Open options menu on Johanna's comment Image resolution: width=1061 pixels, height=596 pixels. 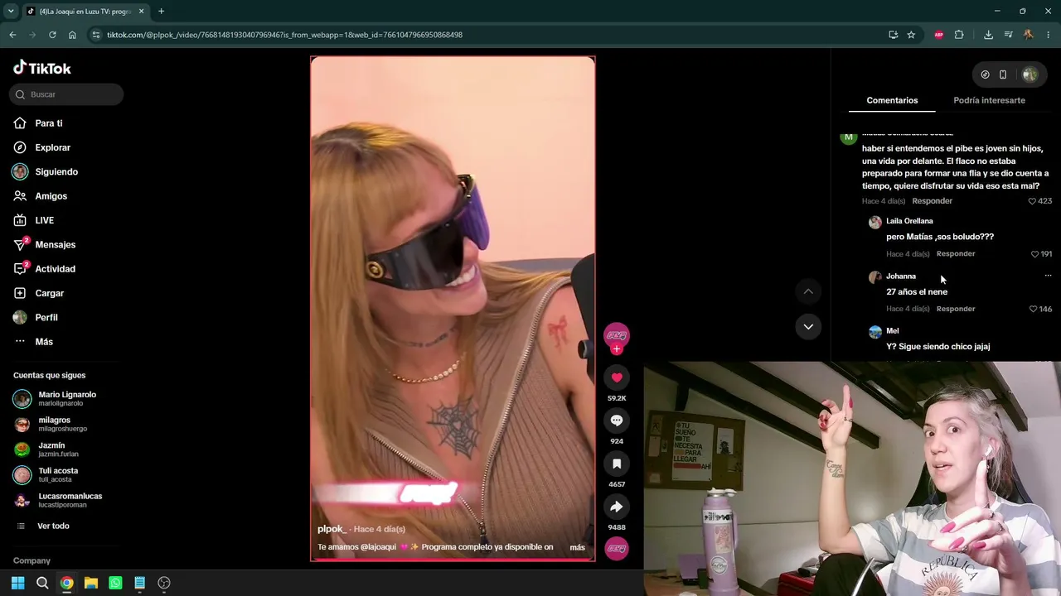click(1048, 276)
